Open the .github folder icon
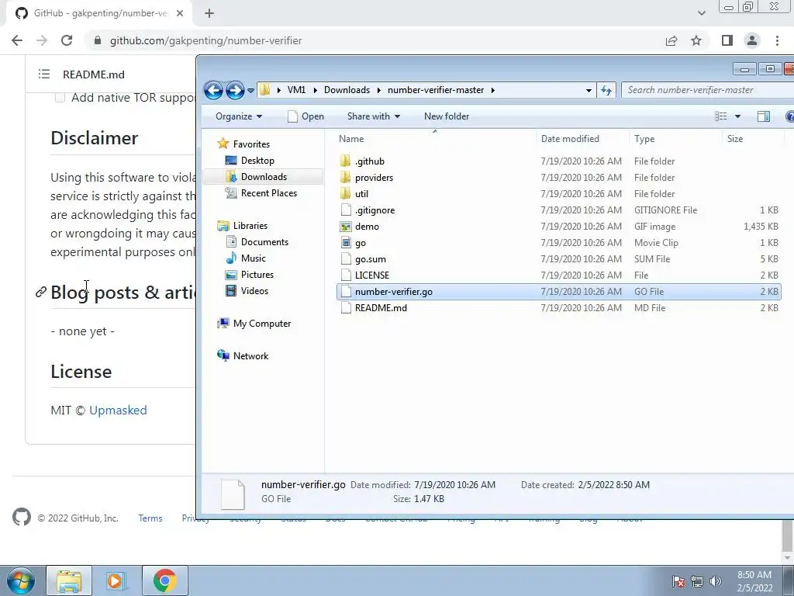Viewport: 794px width, 596px height. 345,161
